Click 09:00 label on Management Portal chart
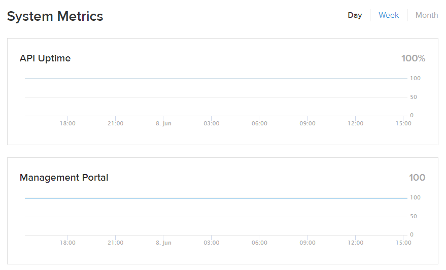The image size is (446, 270). [x=307, y=243]
